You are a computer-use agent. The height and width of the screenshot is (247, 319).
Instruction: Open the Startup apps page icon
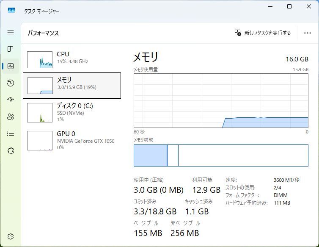[x=11, y=100]
